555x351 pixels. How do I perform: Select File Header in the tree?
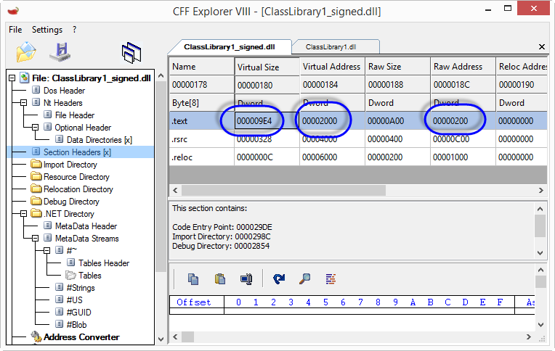(x=75, y=115)
